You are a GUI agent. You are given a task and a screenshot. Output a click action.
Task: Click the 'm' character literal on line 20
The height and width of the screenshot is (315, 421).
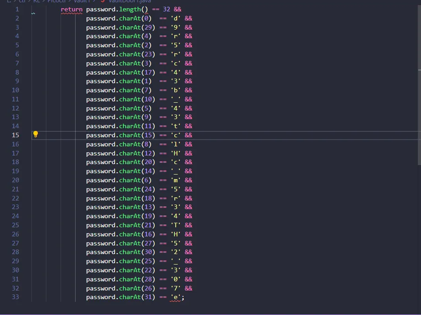click(175, 180)
